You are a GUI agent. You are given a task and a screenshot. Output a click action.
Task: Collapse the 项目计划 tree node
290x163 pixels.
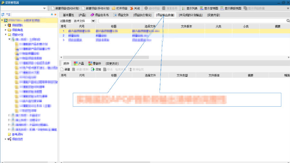(5, 34)
